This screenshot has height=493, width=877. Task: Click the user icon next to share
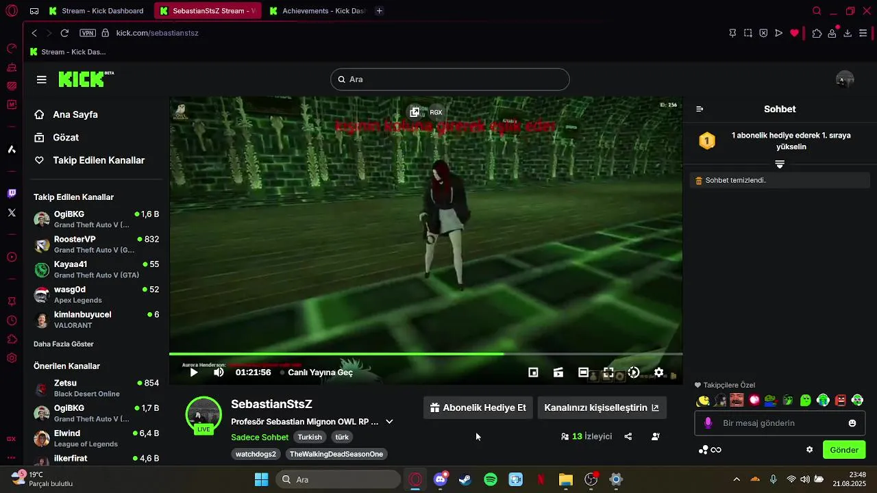(x=656, y=436)
